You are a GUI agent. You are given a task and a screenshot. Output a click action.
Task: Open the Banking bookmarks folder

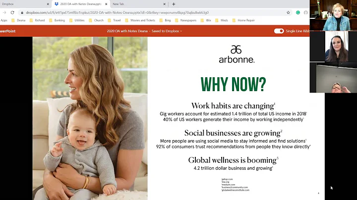coord(57,20)
